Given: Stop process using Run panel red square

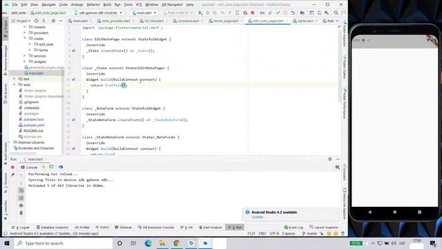Looking at the screenshot, I should point(12,167).
